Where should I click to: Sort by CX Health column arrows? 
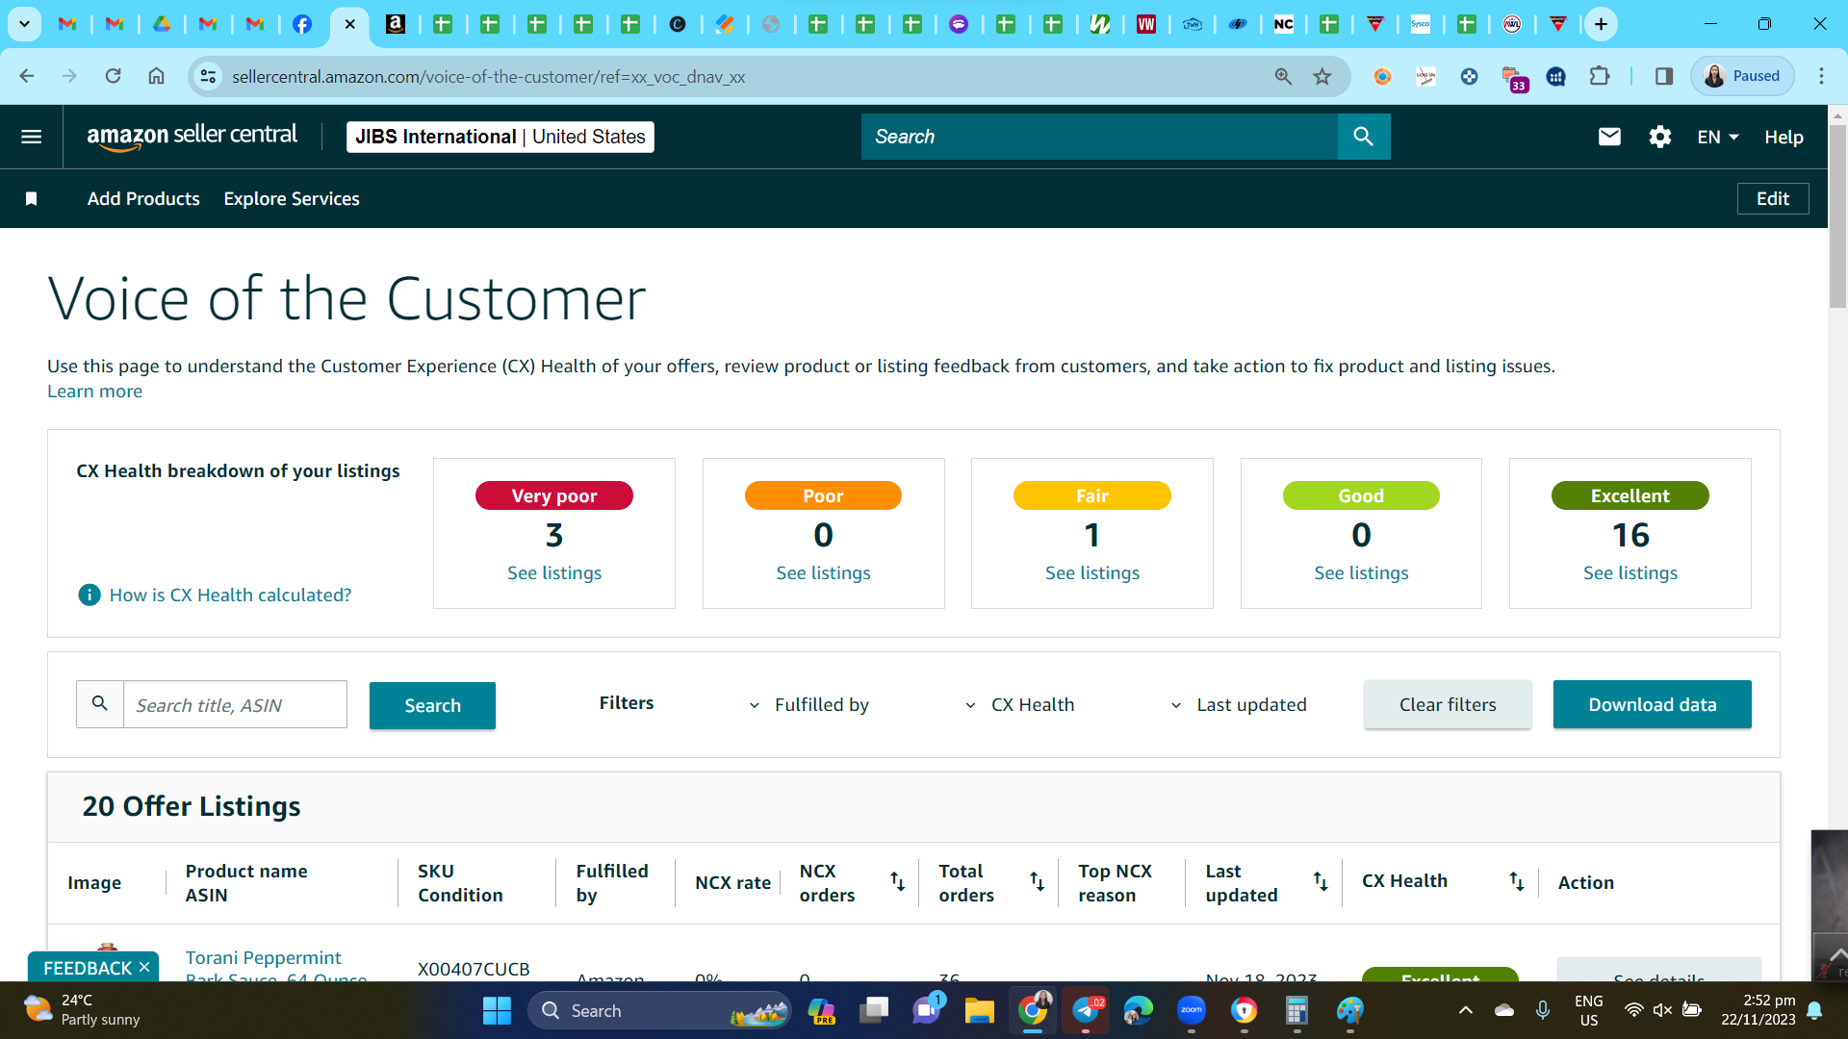coord(1517,881)
